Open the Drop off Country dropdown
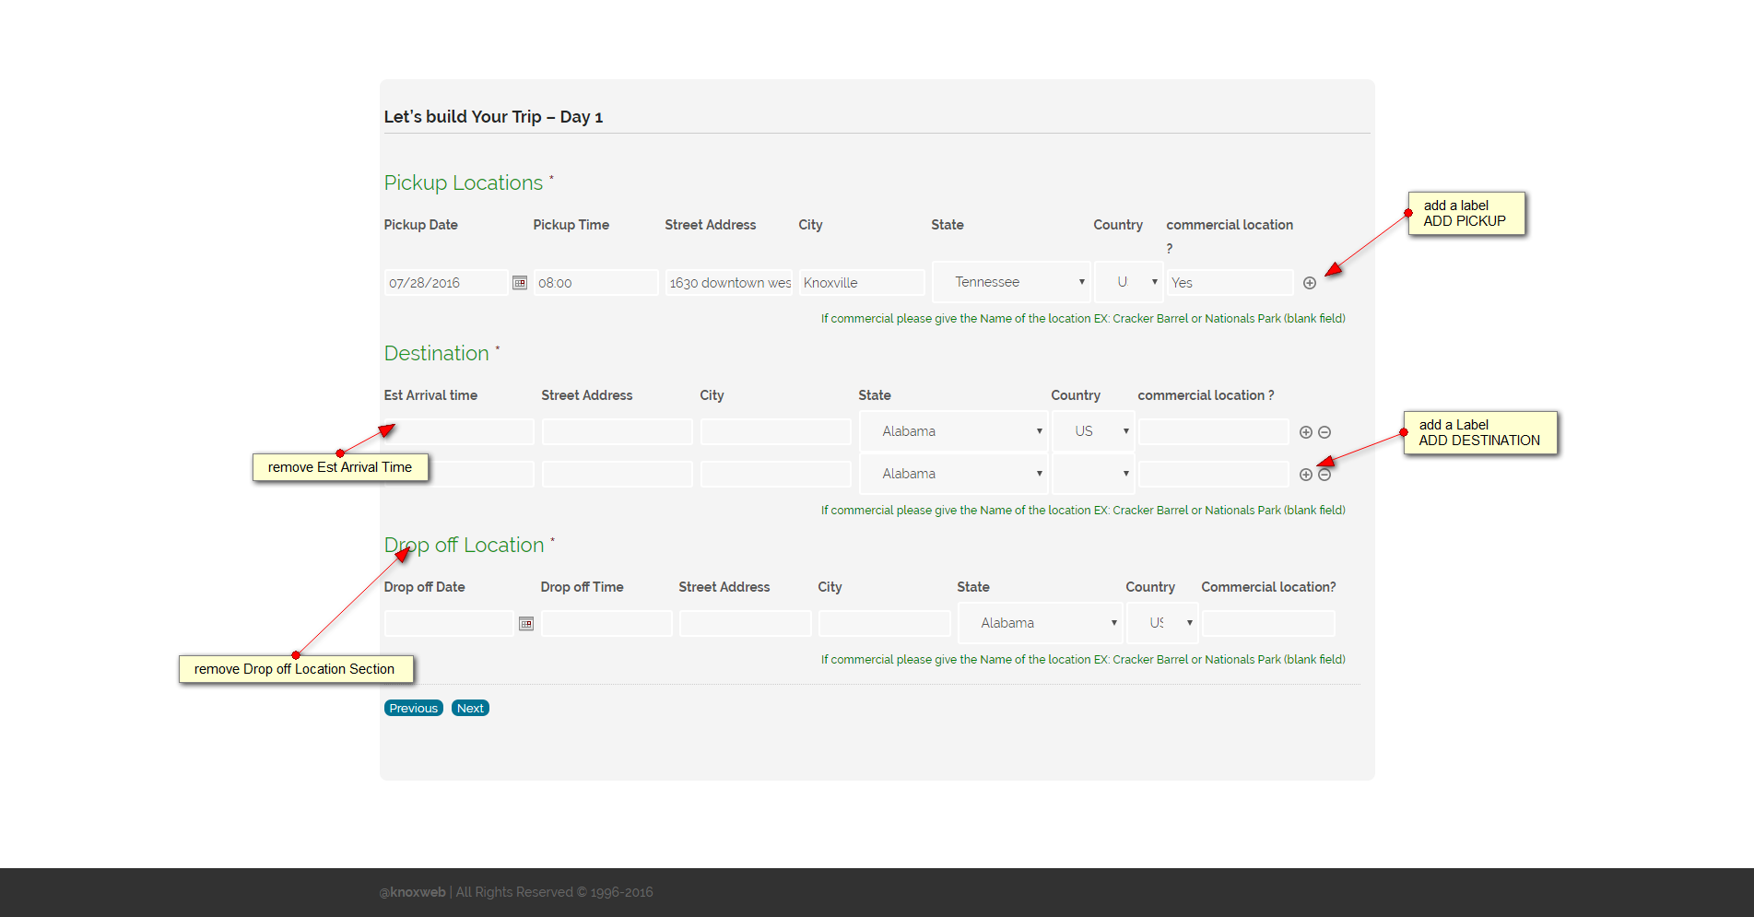This screenshot has width=1754, height=917. [1163, 623]
